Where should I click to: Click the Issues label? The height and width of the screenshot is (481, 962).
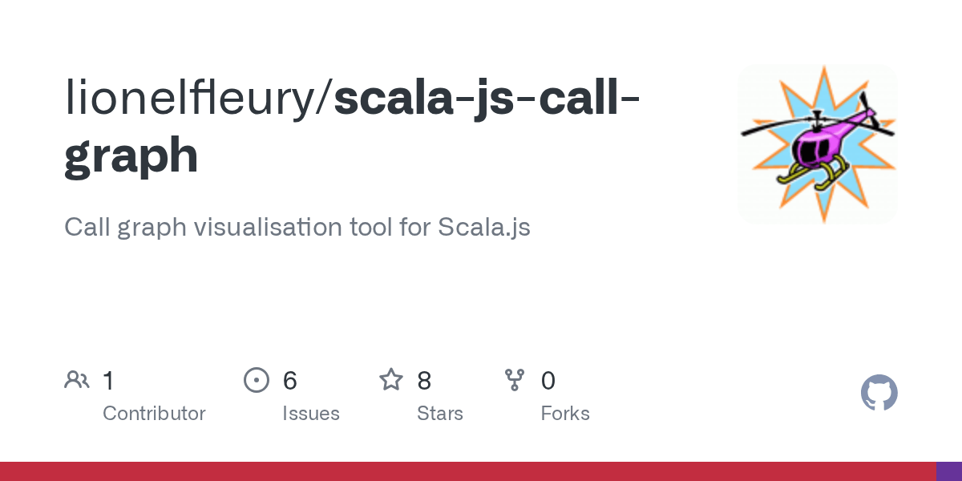point(311,414)
